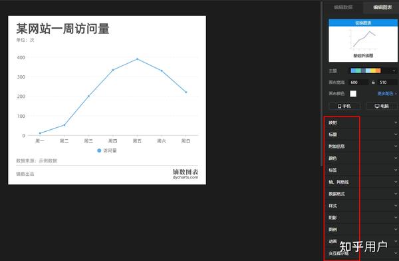The image size is (399, 261).
Task: Switch to the 编辑图表 tab
Action: coord(382,7)
